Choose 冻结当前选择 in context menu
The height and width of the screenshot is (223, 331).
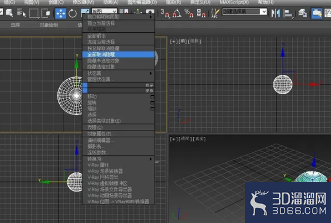pyautogui.click(x=118, y=42)
